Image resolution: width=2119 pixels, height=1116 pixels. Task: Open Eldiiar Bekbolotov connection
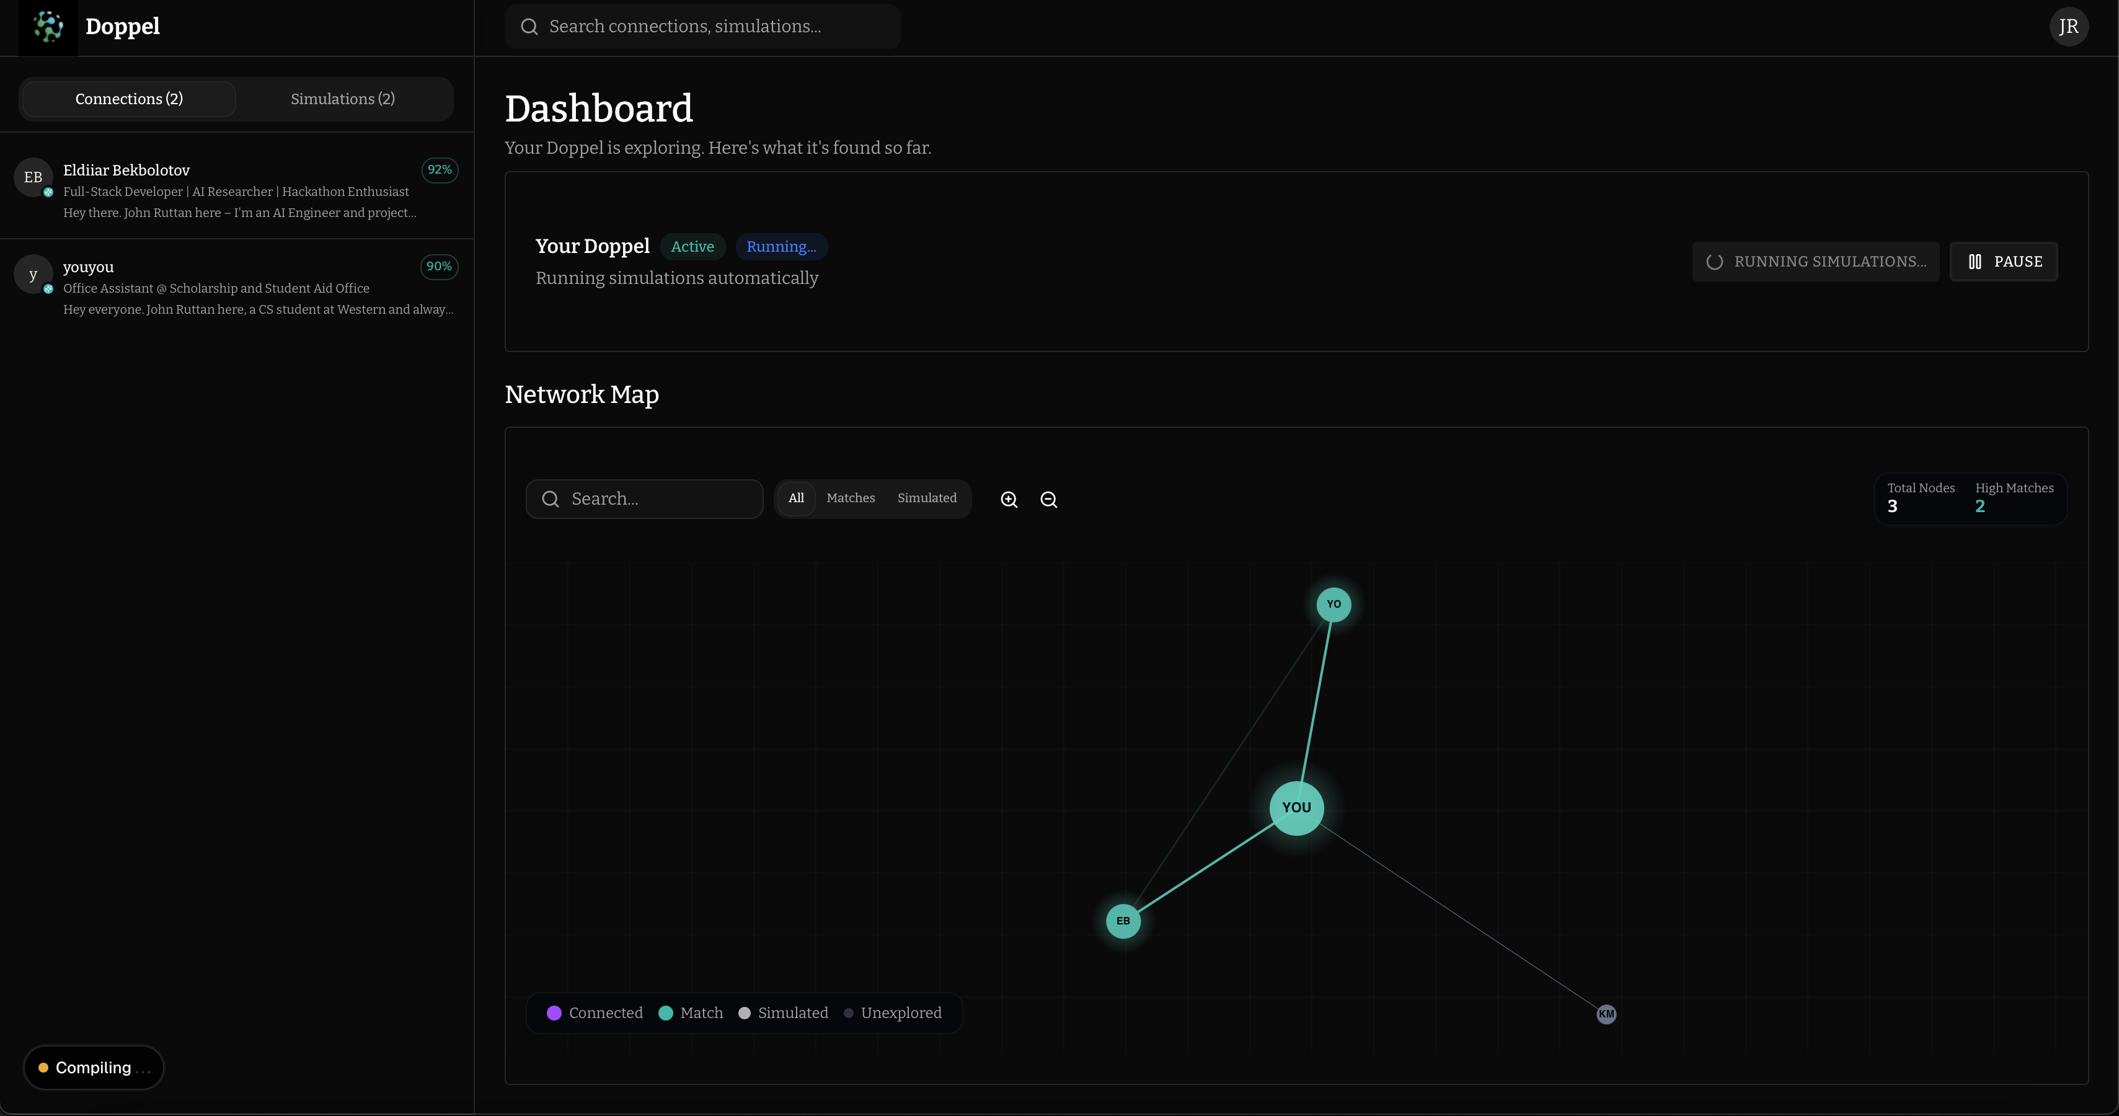click(x=239, y=191)
